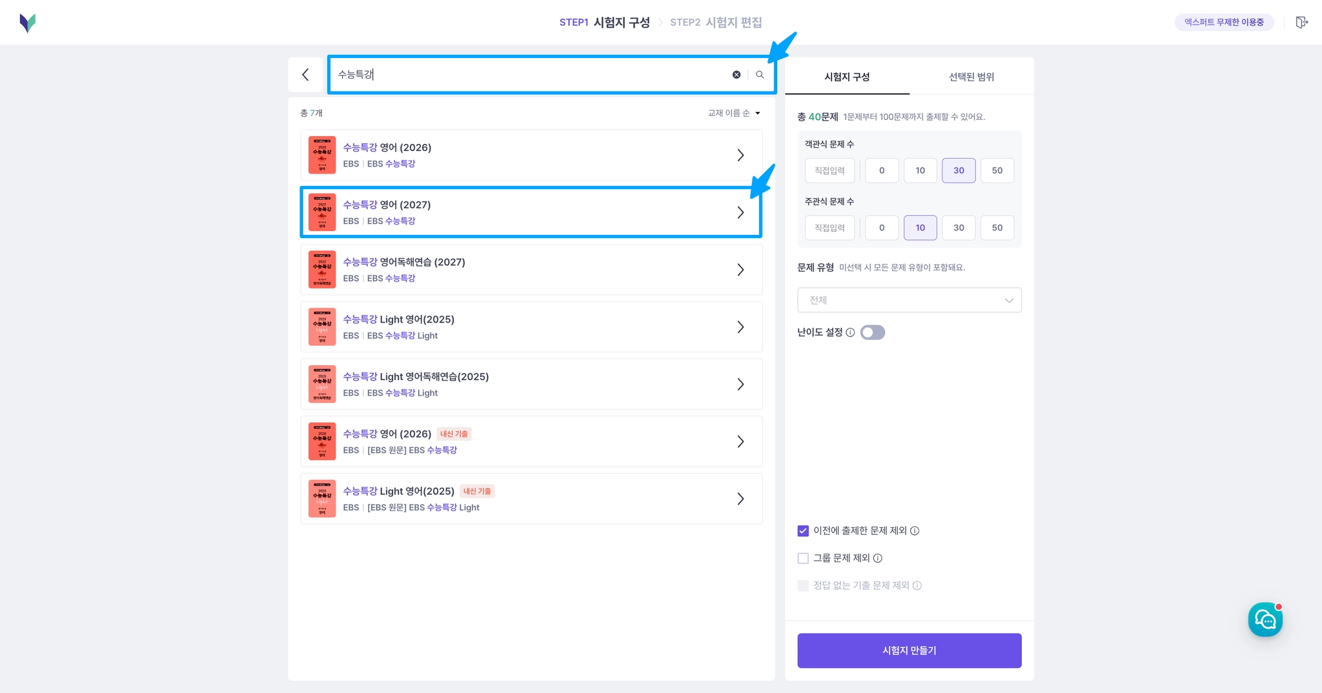
Task: Click the 객관식 문제 수 label
Action: (829, 144)
